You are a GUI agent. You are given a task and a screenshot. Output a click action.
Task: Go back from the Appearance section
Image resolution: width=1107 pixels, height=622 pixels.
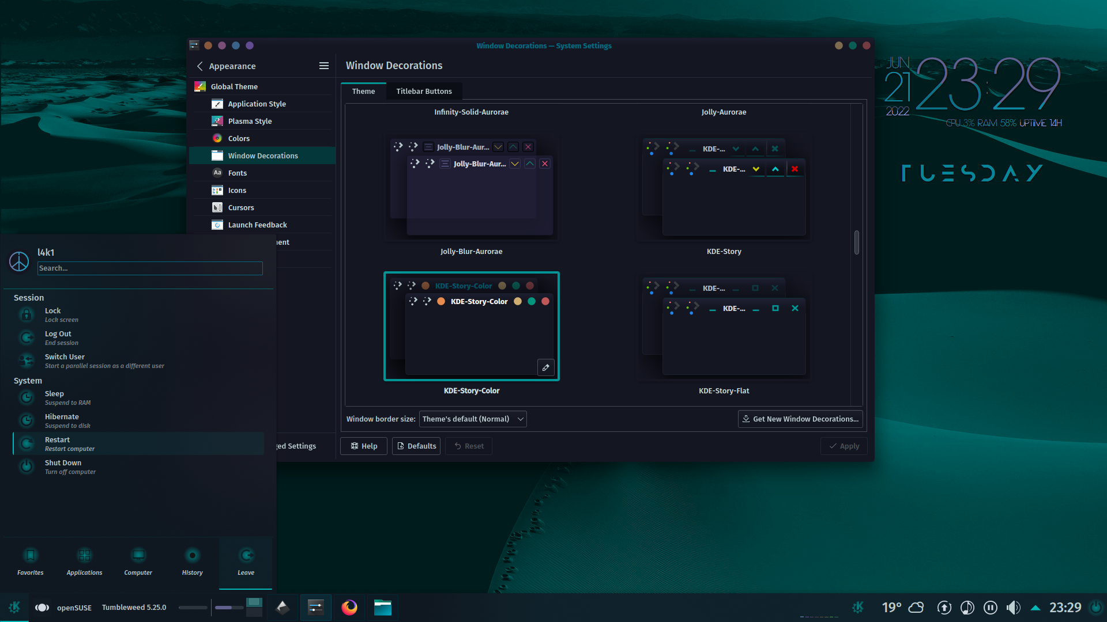tap(200, 66)
